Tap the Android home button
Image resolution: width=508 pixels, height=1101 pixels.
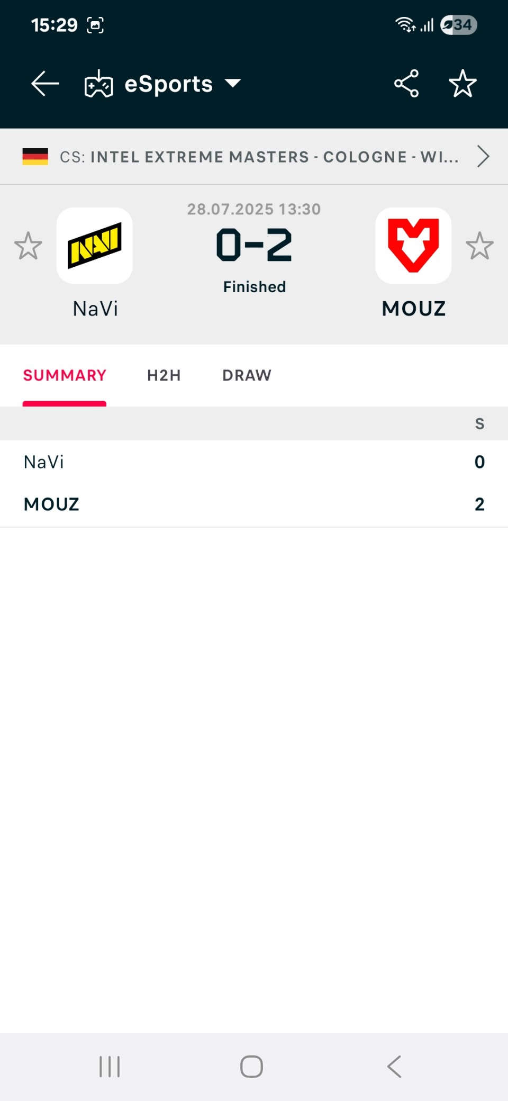(251, 1067)
